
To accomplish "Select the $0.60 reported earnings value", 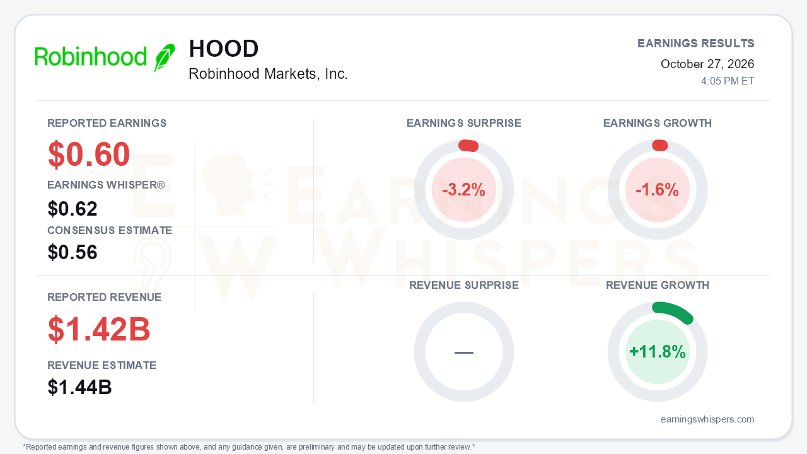I will click(89, 154).
